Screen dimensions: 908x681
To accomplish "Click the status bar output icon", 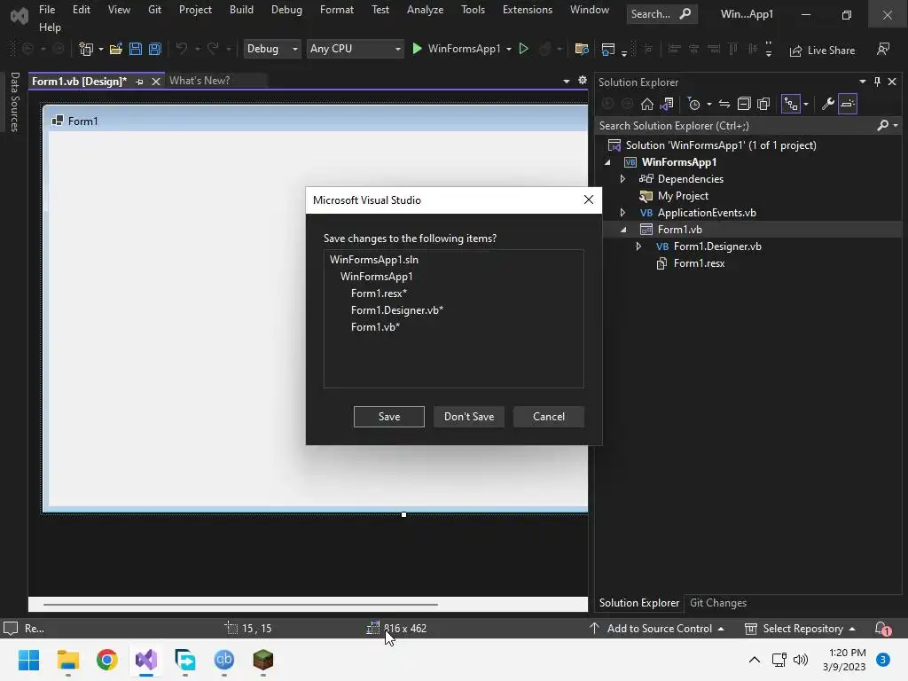I will pos(11,629).
